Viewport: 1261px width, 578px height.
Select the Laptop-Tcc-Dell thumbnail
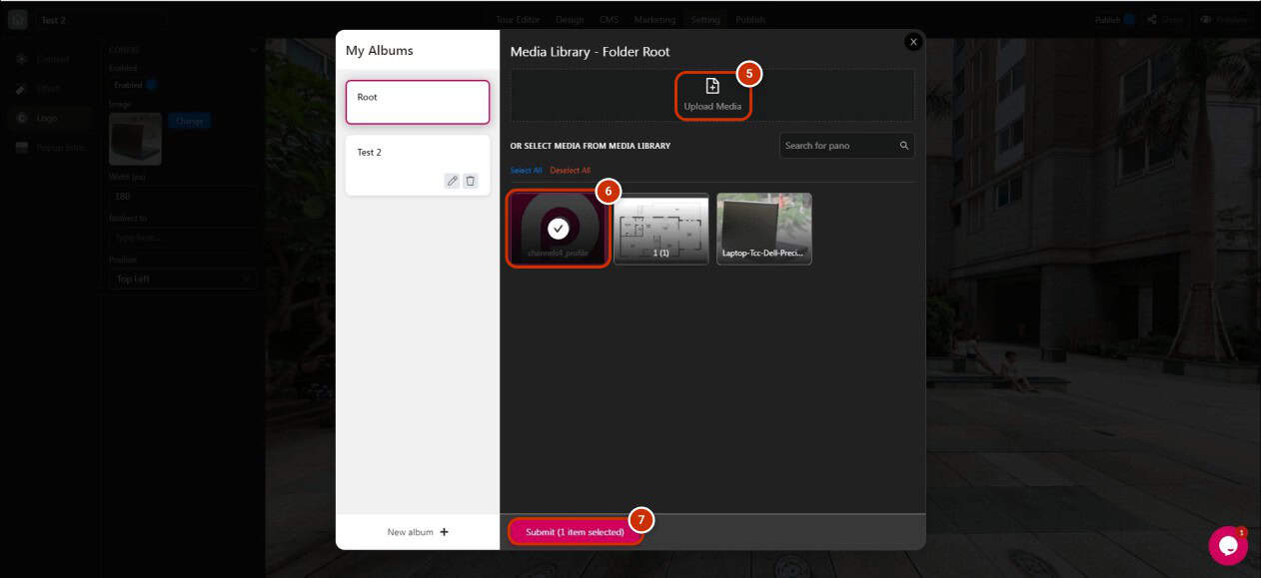coord(764,229)
